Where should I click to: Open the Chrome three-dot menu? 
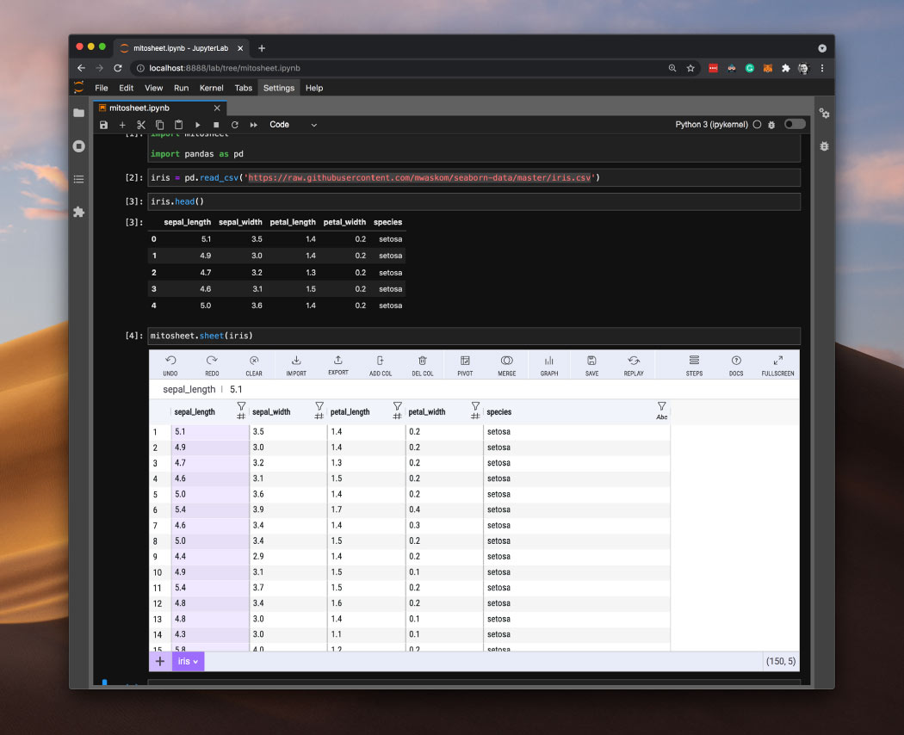pyautogui.click(x=822, y=68)
